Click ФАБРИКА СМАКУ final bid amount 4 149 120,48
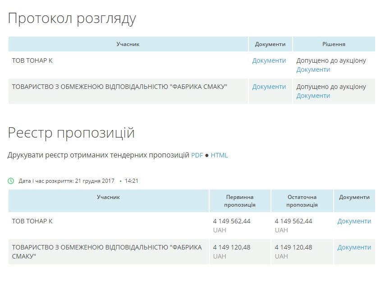The height and width of the screenshot is (282, 381). pos(293,247)
